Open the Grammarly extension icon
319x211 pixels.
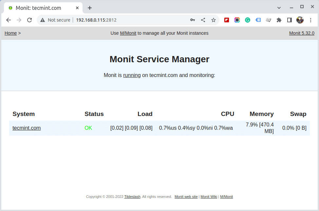point(248,20)
